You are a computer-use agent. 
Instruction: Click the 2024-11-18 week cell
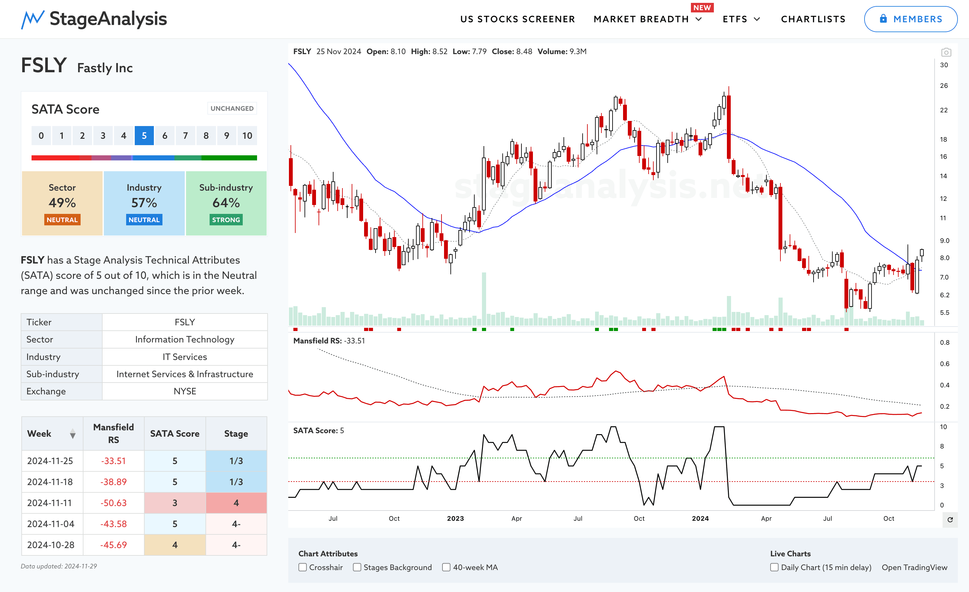pos(52,482)
